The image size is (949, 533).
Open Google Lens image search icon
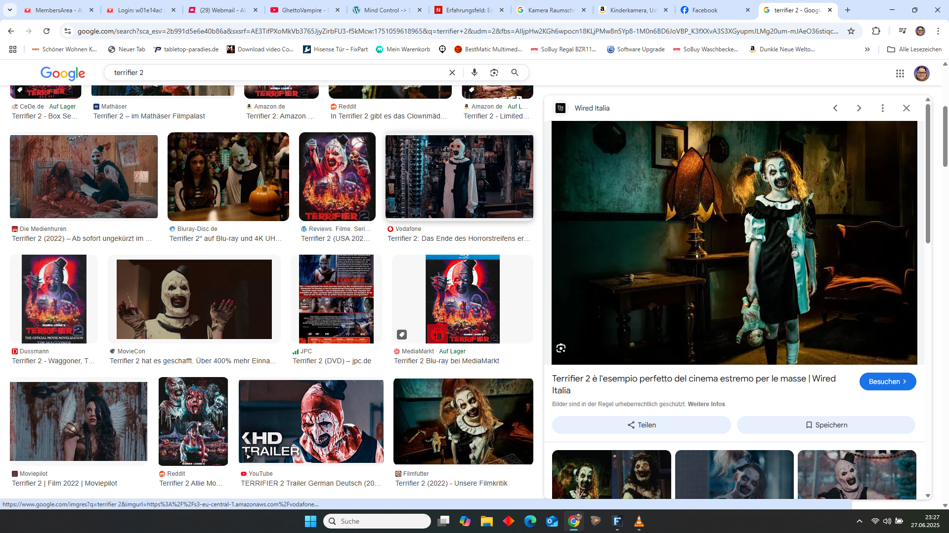[x=494, y=73]
